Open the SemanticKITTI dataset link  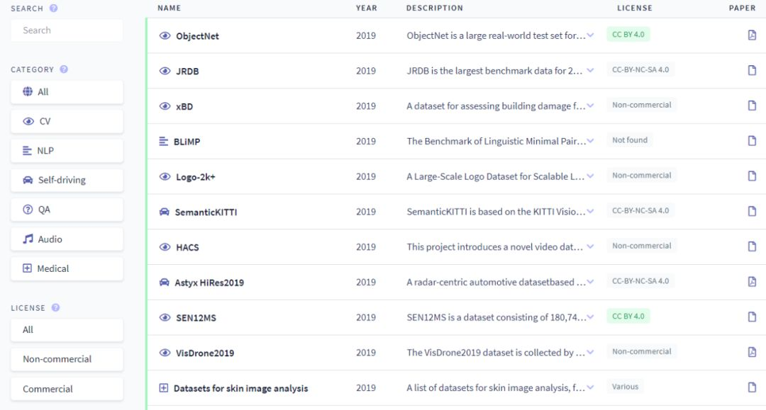[206, 212]
